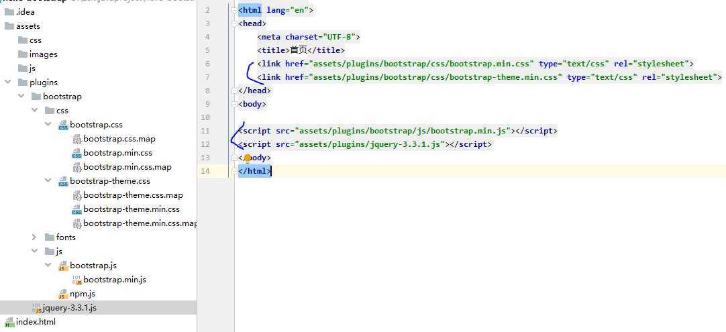The width and height of the screenshot is (726, 332).
Task: Select bootstrap.min.js in the project tree
Action: tap(115, 280)
